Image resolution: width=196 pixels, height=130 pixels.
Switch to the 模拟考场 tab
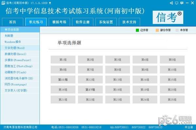point(59,22)
